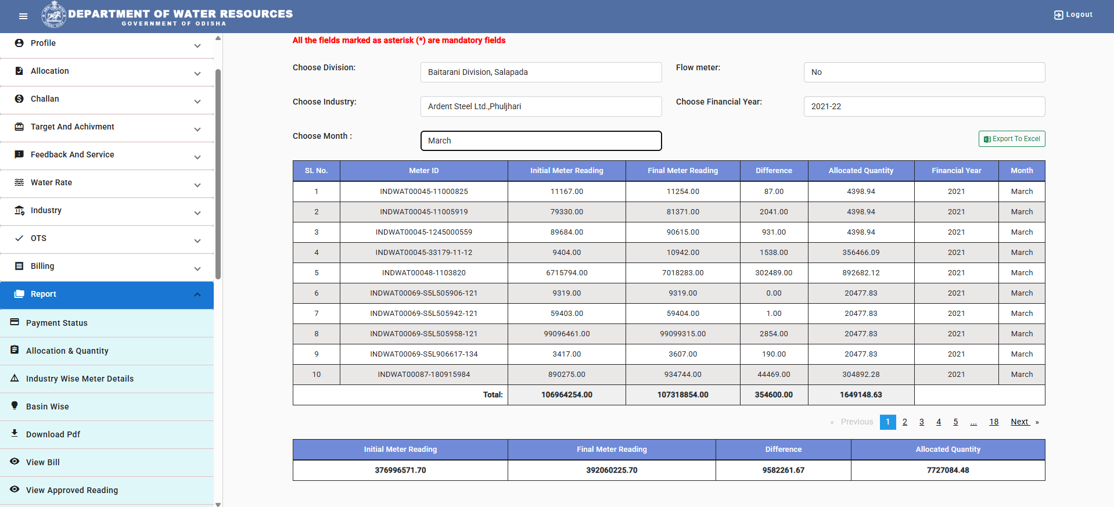Open Payment Status report

click(107, 323)
